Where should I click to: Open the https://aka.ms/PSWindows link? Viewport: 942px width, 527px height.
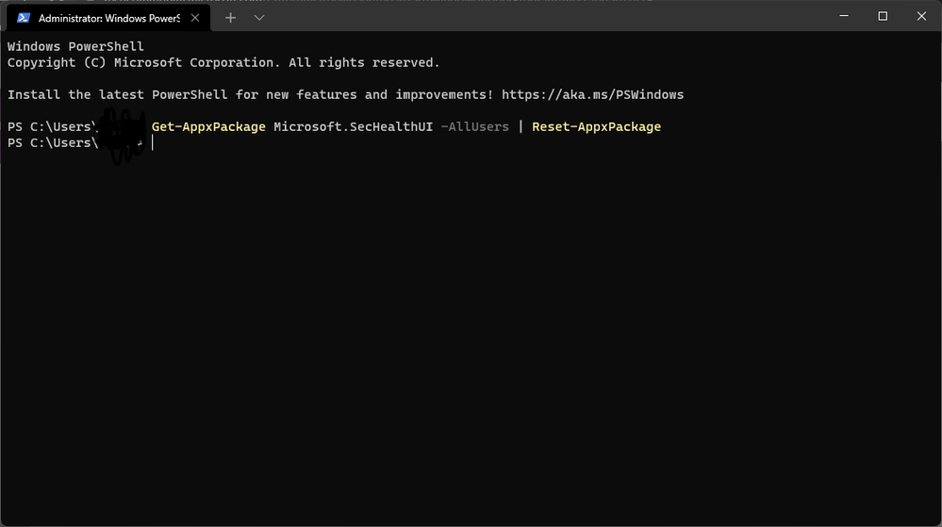pyautogui.click(x=592, y=95)
